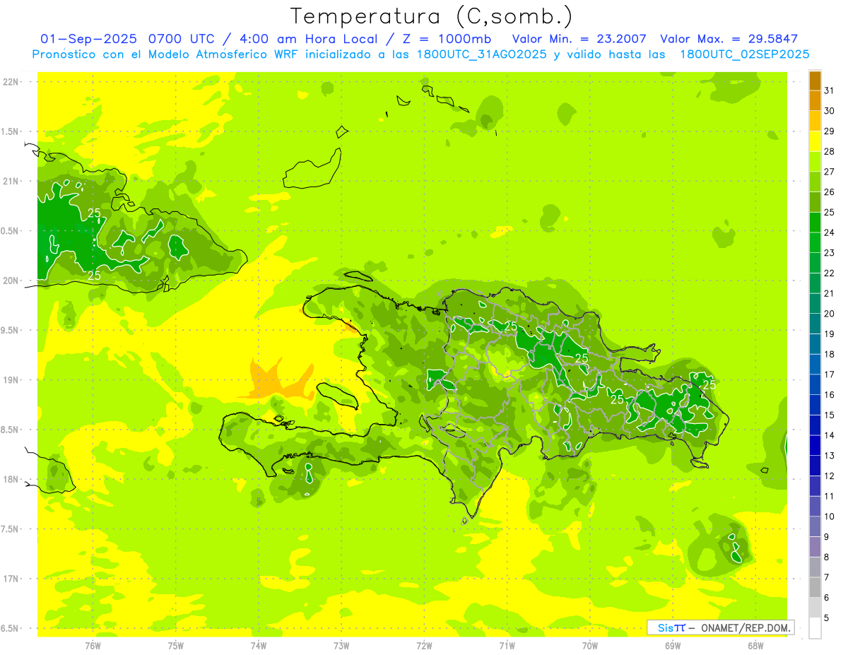Click the gray colorbar segment between 6 and 7

tap(815, 587)
